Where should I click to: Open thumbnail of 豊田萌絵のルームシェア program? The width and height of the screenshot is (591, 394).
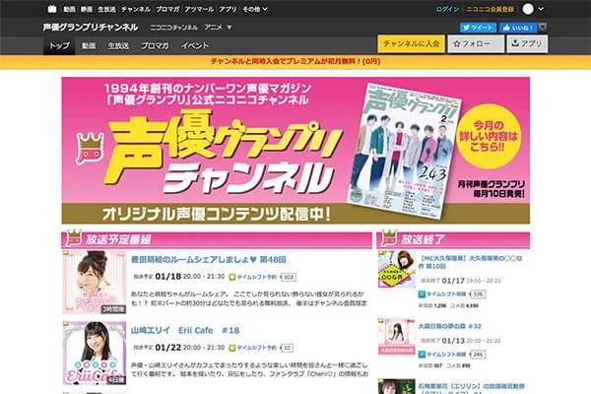coord(95,282)
